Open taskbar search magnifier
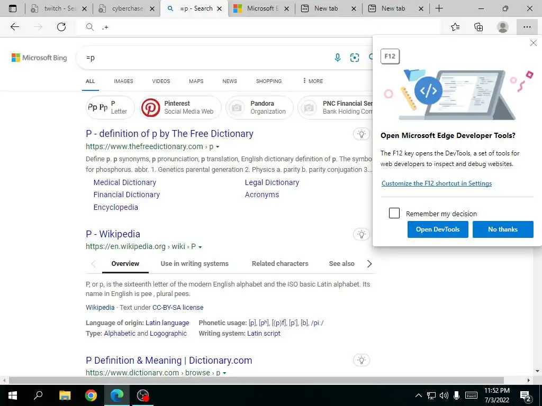542x406 pixels. click(38, 395)
